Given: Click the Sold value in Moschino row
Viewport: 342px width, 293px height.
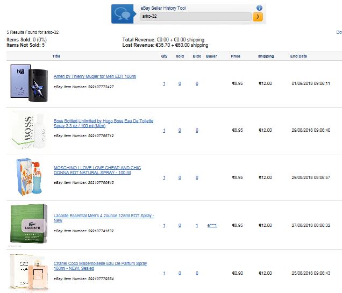Looking at the screenshot, I should click(180, 177).
